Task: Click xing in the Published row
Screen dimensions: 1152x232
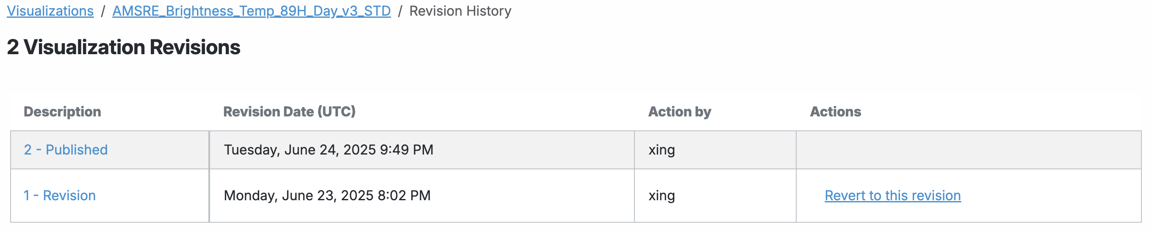Action: tap(662, 150)
